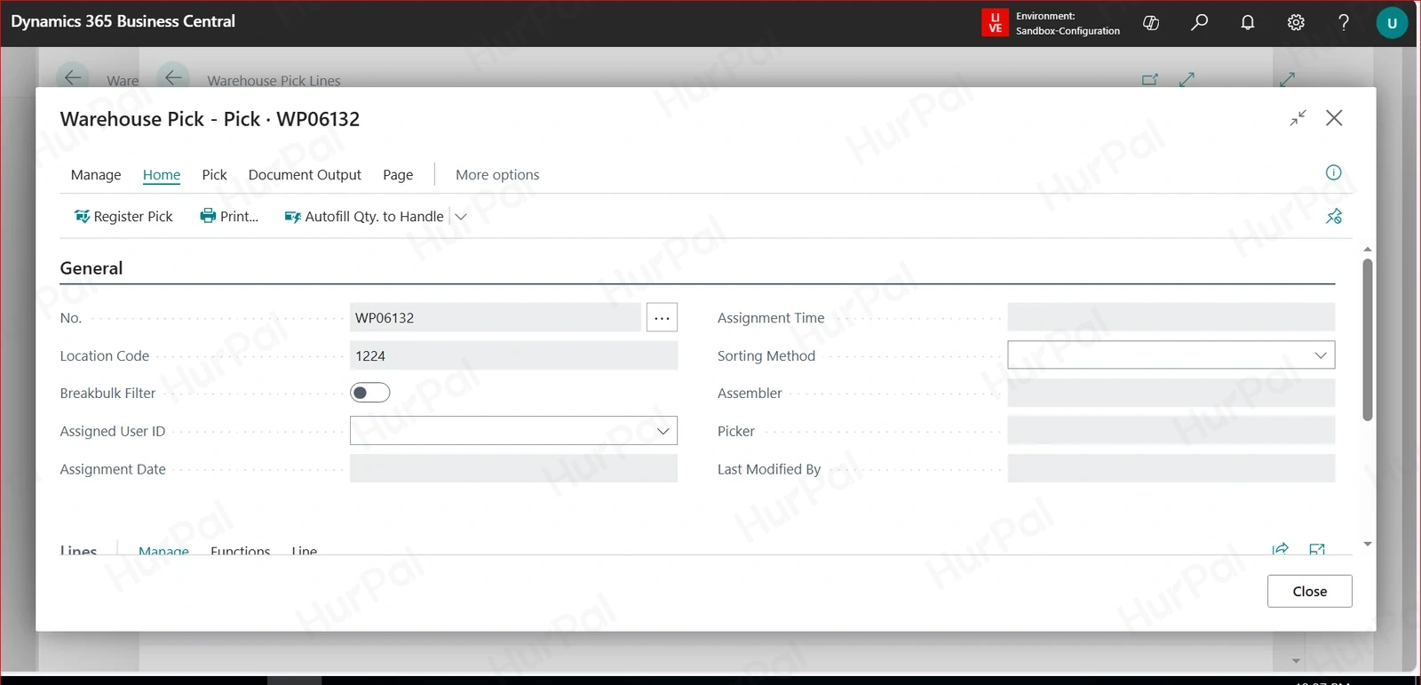
Task: Go back from Warehouse Pick Lines
Action: tap(173, 78)
